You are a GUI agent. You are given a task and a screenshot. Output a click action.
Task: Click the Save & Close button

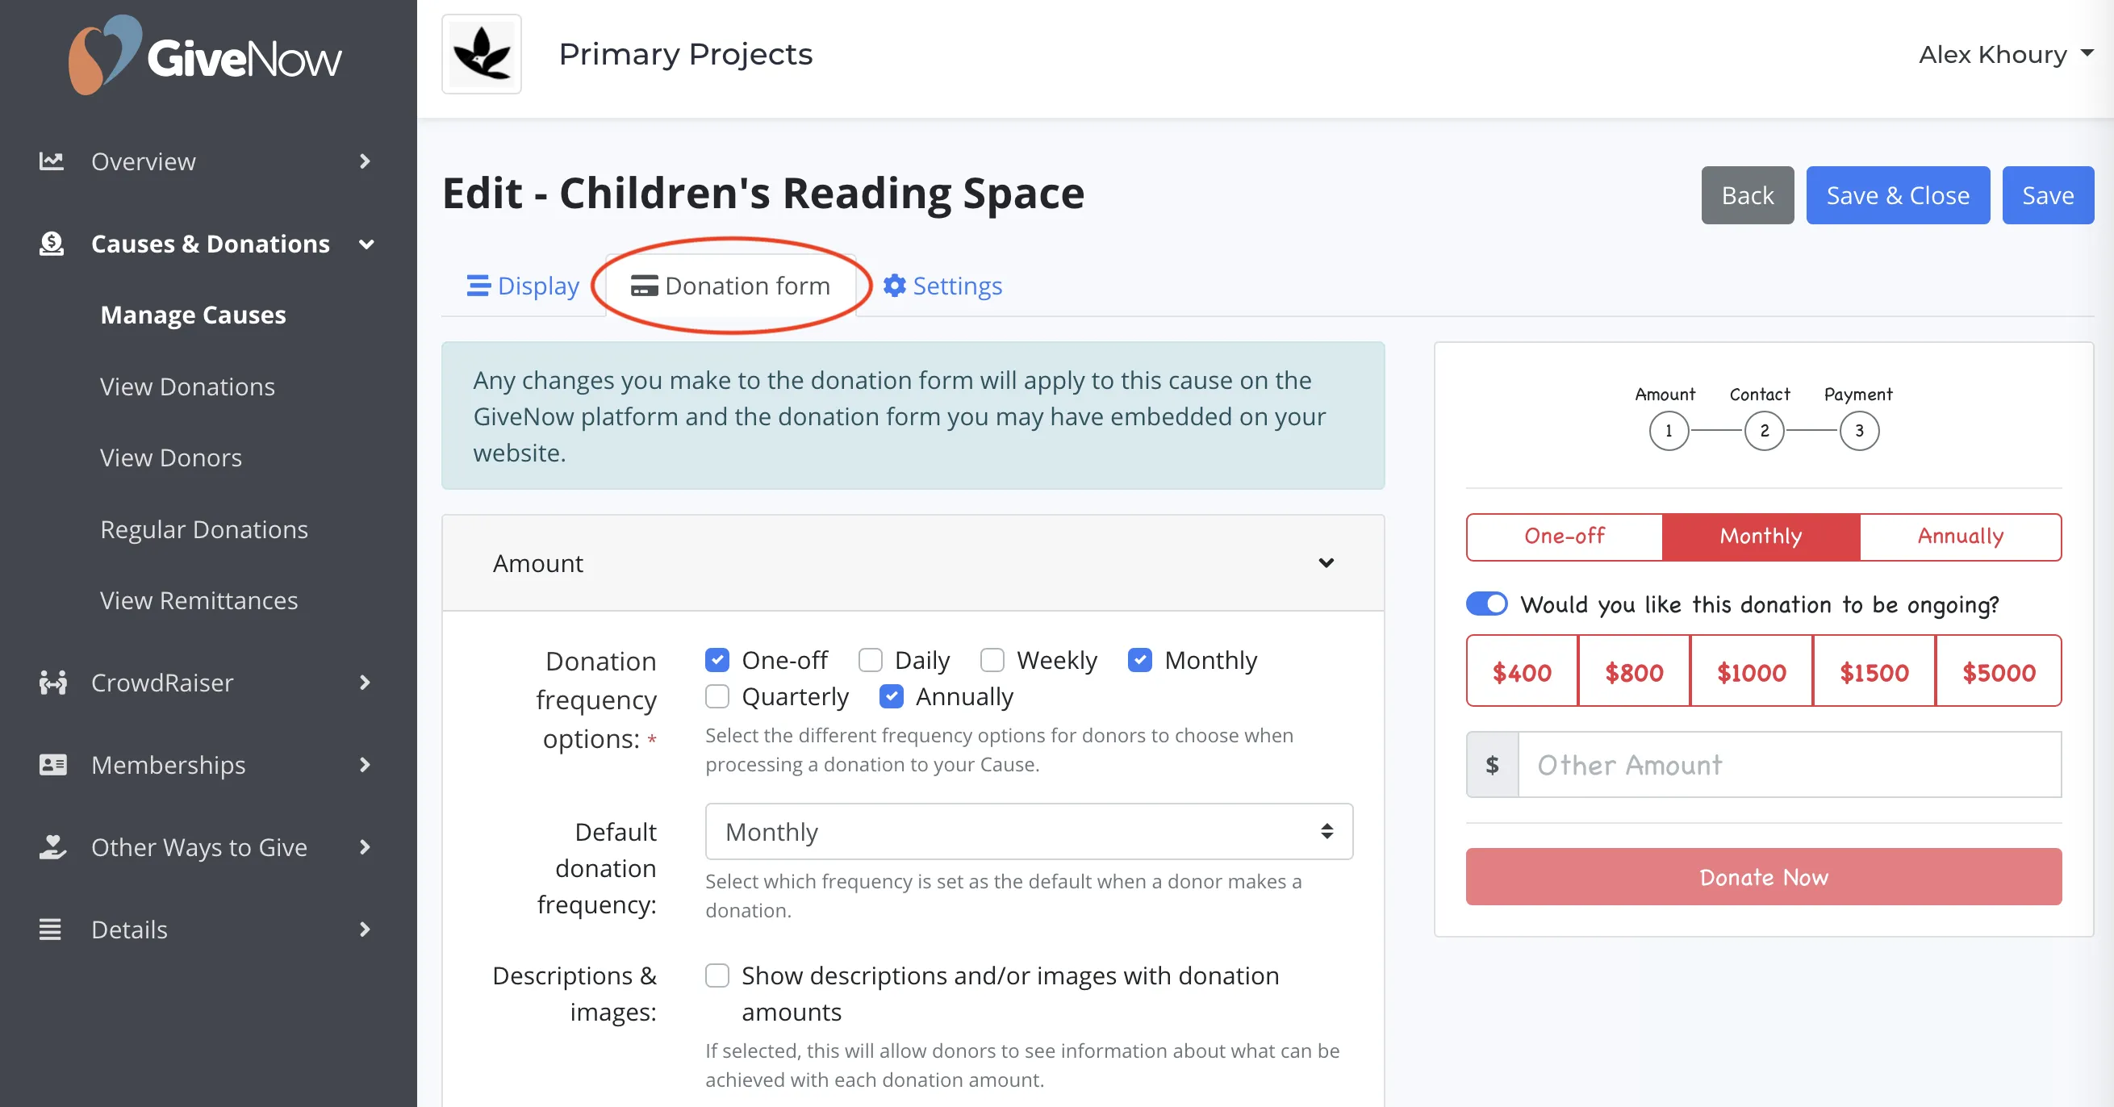tap(1897, 195)
